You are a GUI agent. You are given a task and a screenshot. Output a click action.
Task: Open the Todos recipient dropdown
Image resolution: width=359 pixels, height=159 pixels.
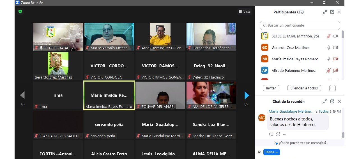click(271, 152)
